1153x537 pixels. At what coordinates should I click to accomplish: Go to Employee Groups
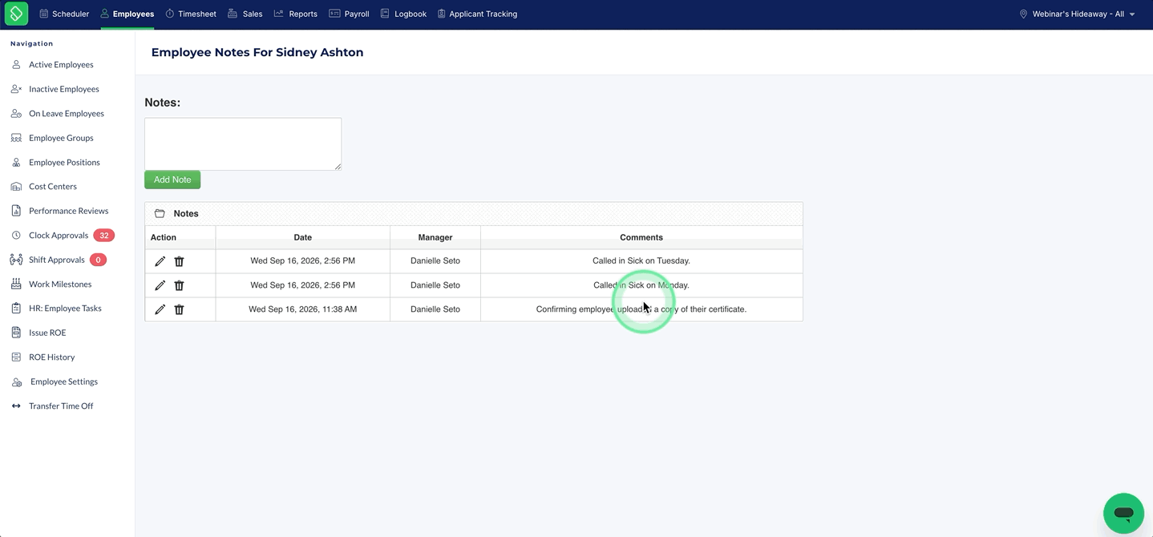click(61, 138)
